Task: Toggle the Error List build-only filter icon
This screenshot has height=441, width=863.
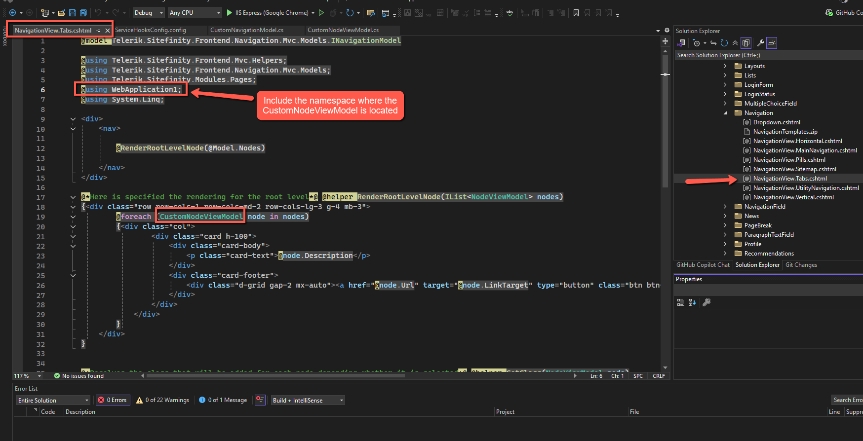Action: (x=260, y=400)
